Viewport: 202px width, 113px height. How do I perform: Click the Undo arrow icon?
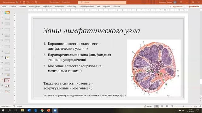coord(27,2)
